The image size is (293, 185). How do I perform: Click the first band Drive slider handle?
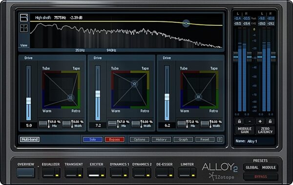(28, 101)
